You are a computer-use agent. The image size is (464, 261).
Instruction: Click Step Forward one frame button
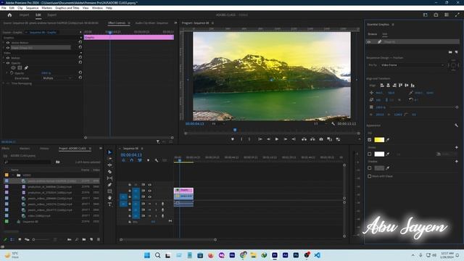285,139
